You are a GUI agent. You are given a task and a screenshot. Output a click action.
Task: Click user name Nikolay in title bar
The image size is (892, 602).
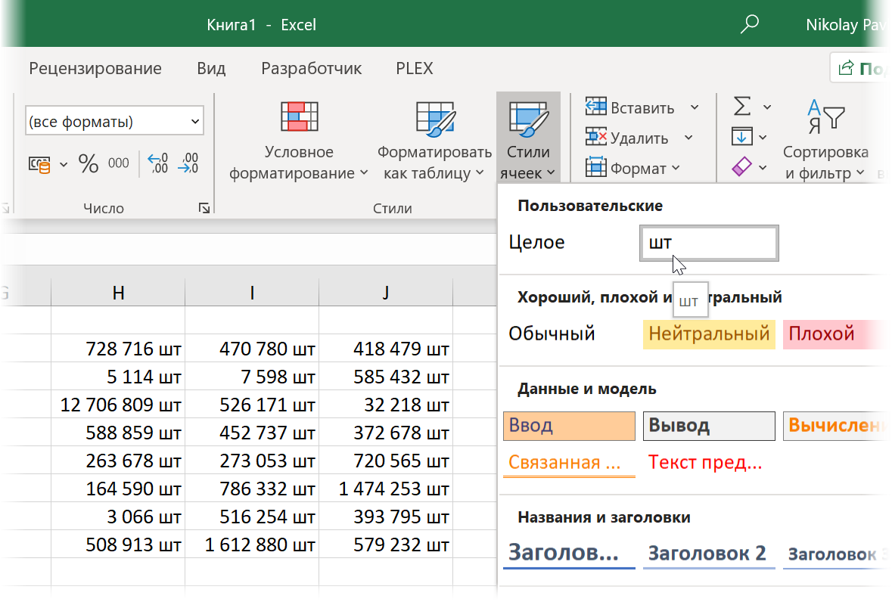(846, 24)
